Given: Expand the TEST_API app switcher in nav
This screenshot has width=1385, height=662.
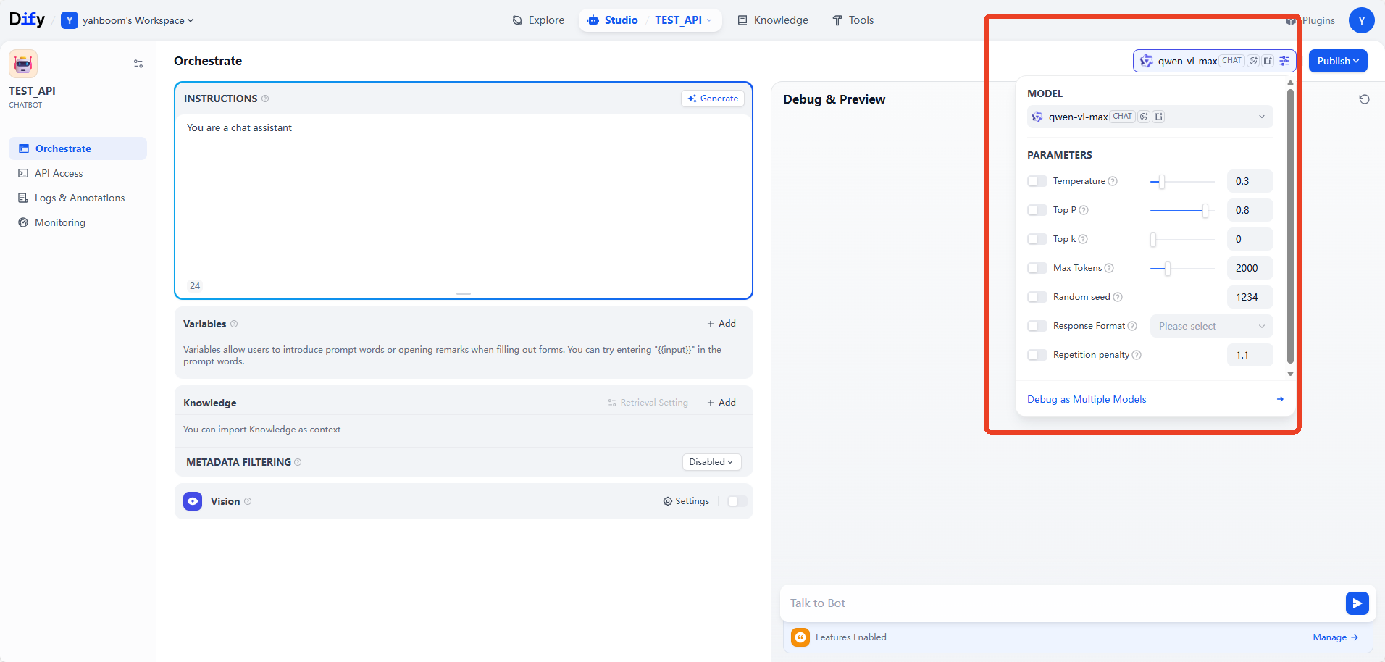Looking at the screenshot, I should pos(684,20).
